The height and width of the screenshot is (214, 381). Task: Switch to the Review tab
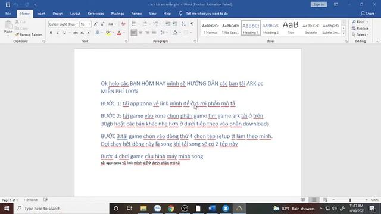tap(136, 14)
